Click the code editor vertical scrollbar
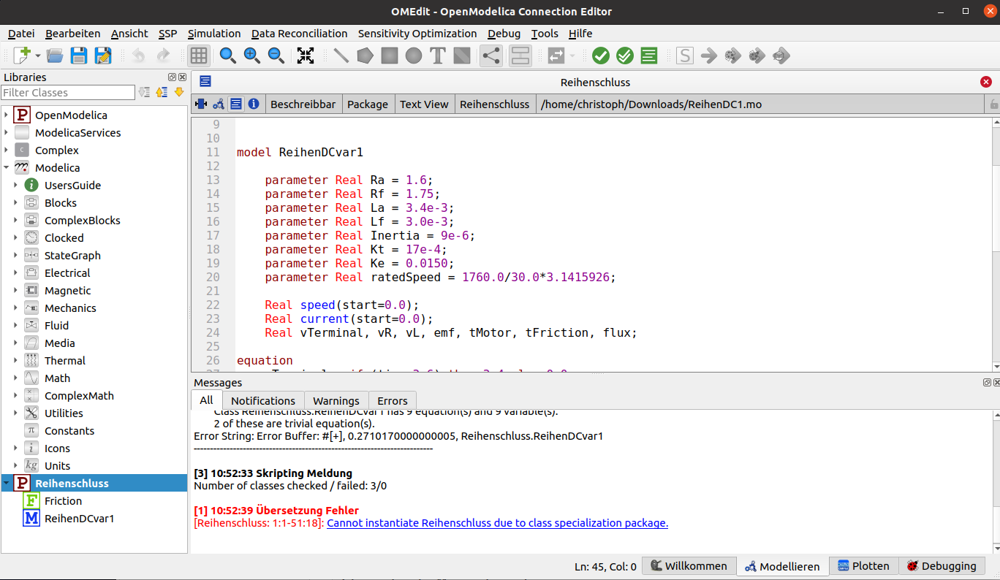 click(996, 244)
